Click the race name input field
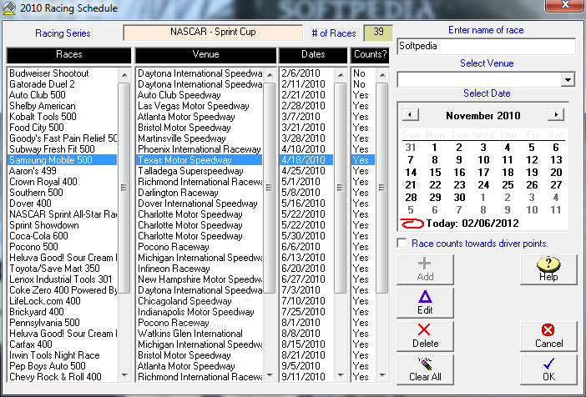Viewport: 586px width, 397px height. point(486,47)
